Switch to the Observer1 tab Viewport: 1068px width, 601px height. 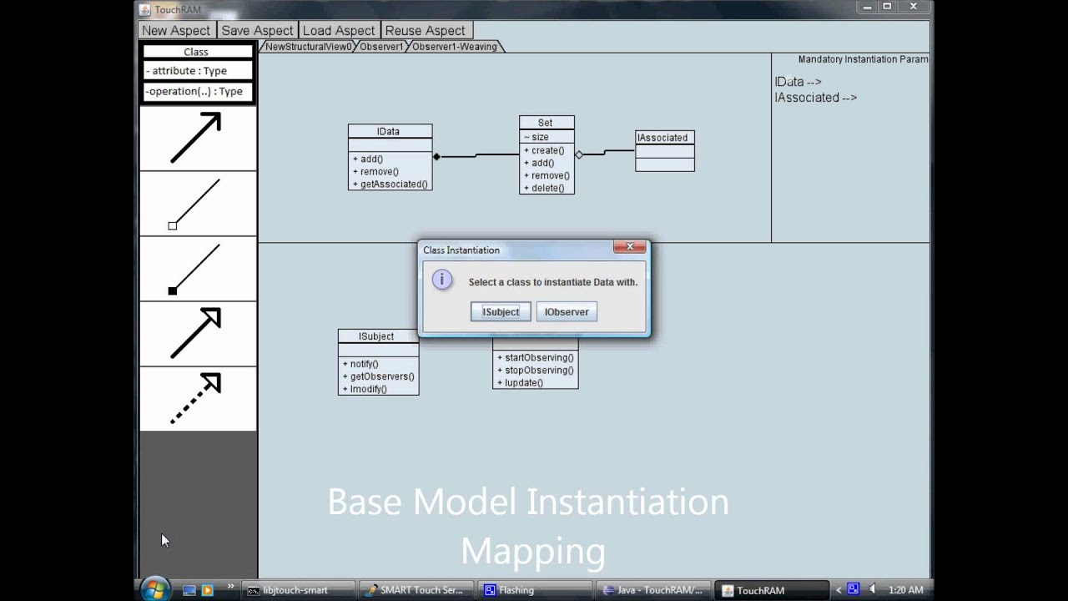click(x=381, y=47)
